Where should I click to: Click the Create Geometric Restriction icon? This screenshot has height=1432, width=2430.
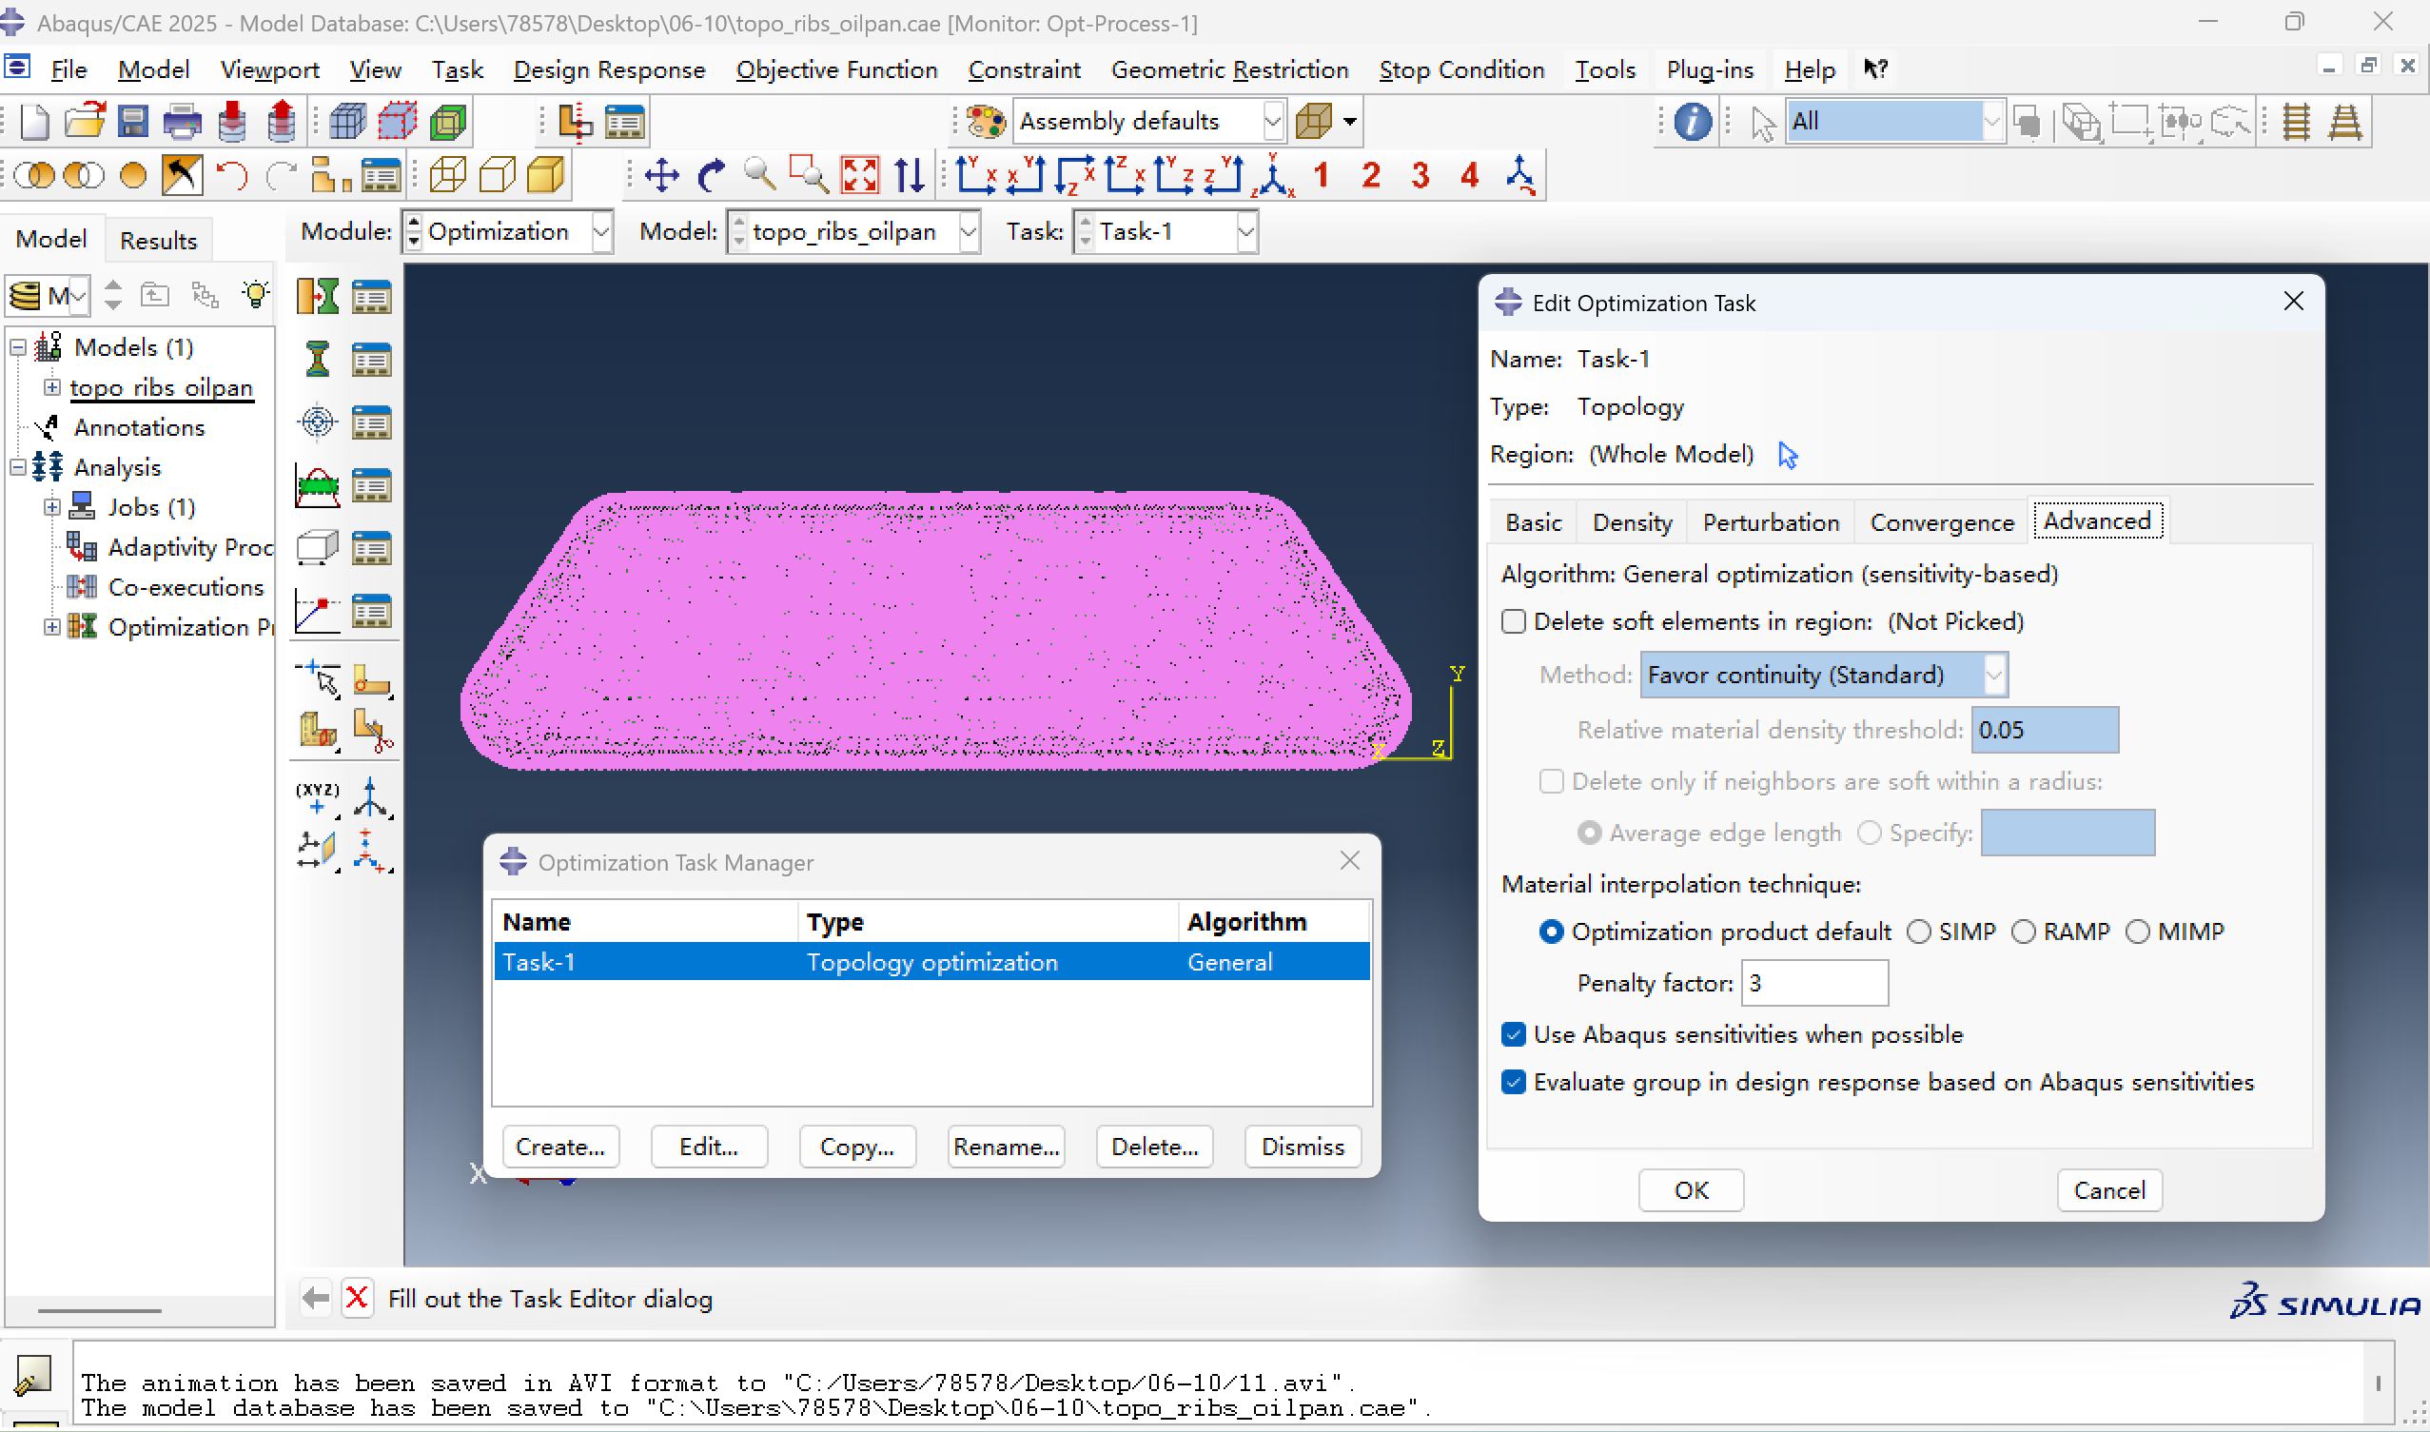pyautogui.click(x=318, y=548)
